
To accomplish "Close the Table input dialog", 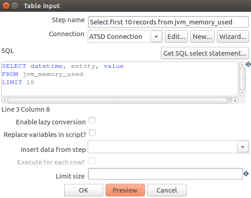I will 6,6.
